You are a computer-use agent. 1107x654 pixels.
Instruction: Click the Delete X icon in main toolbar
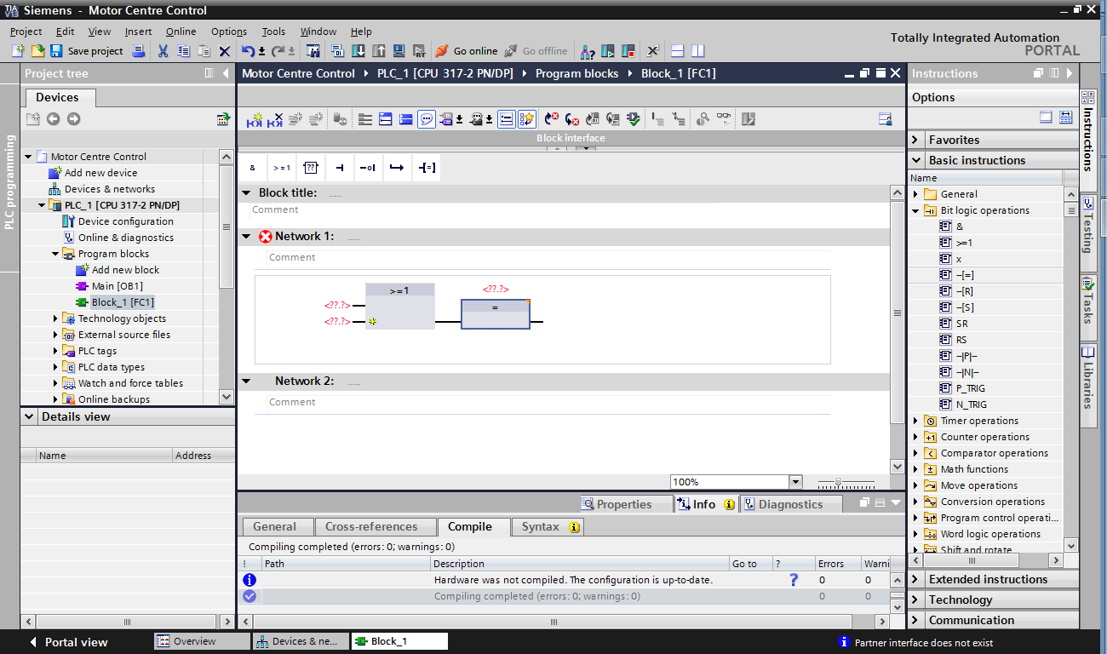(x=225, y=51)
